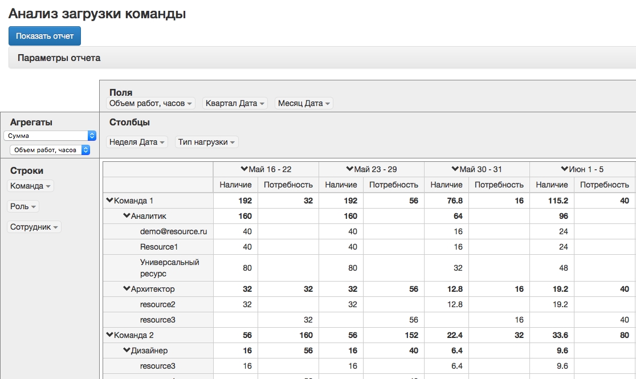Collapse the Май 16 - 22 column group
The height and width of the screenshot is (379, 636).
pos(244,169)
